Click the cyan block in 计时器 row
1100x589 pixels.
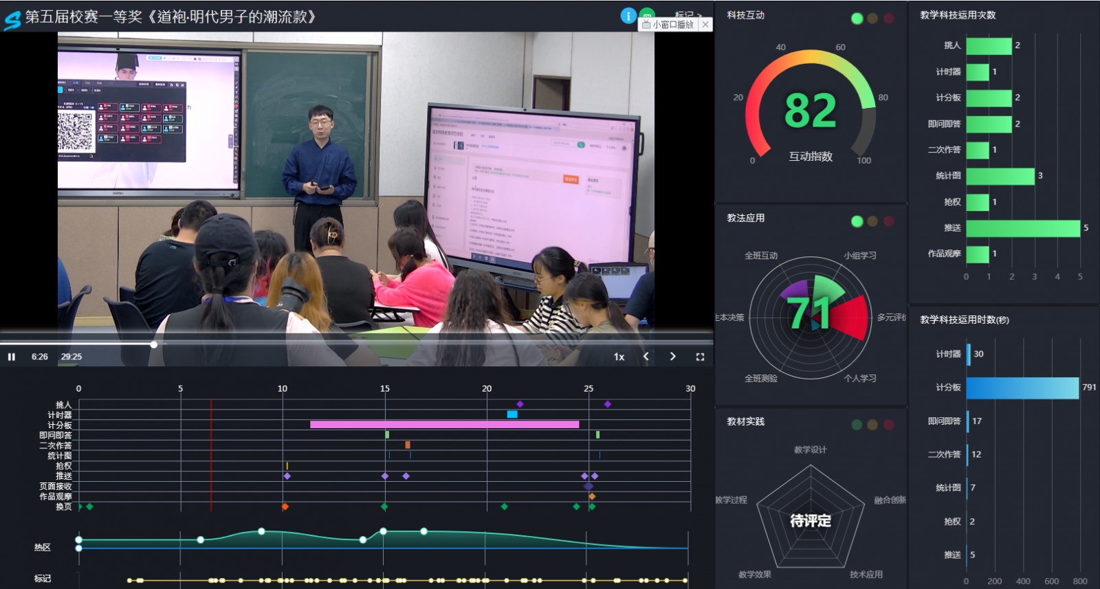[511, 414]
